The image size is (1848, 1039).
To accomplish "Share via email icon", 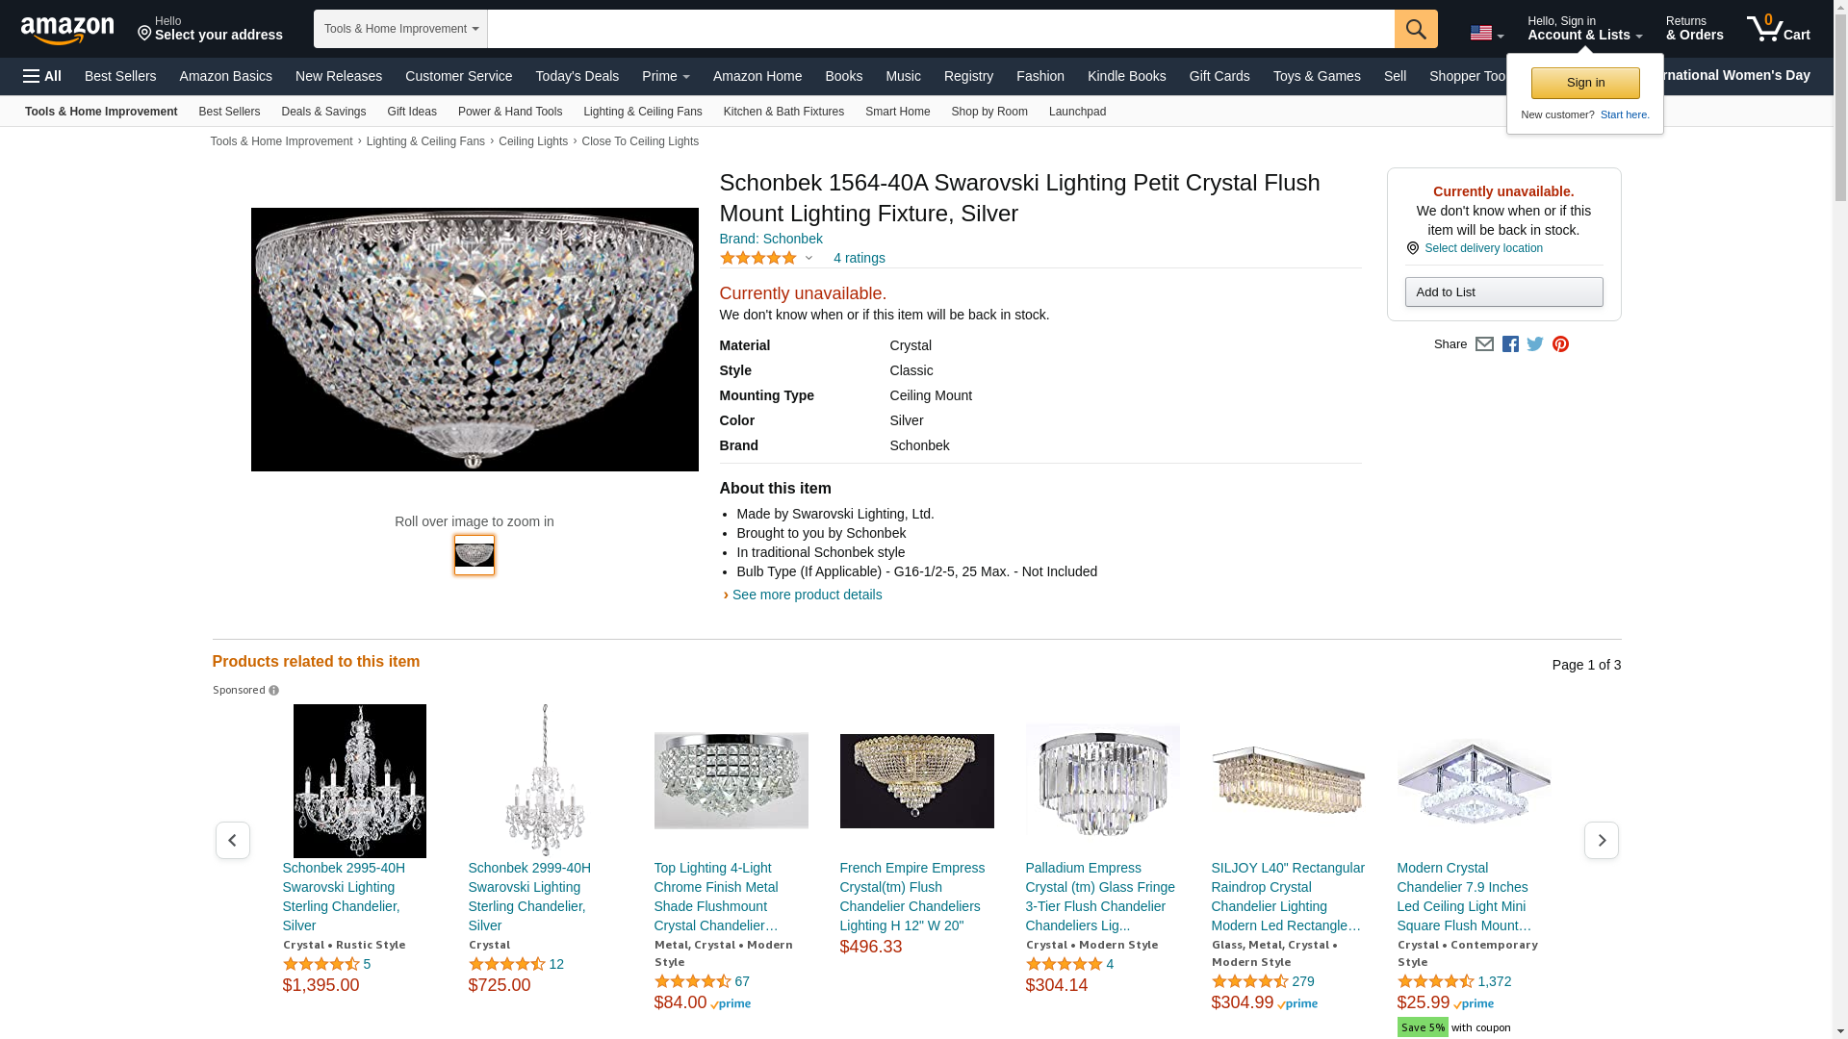I will pyautogui.click(x=1484, y=344).
